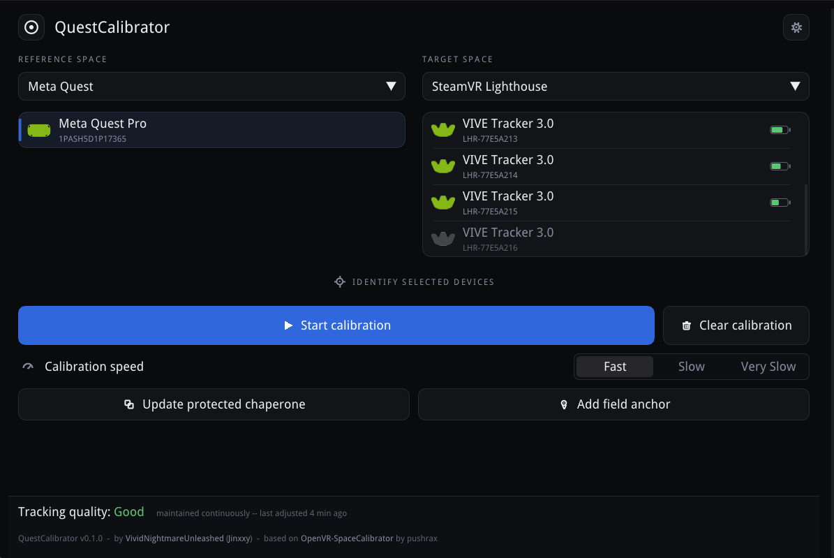Select Very Slow calibration speed

coord(768,367)
